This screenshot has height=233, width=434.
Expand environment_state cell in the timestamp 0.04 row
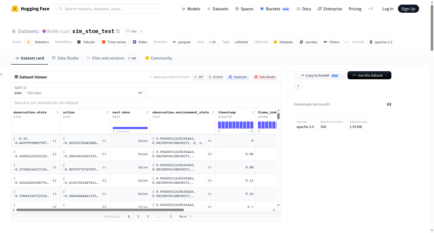(210, 154)
